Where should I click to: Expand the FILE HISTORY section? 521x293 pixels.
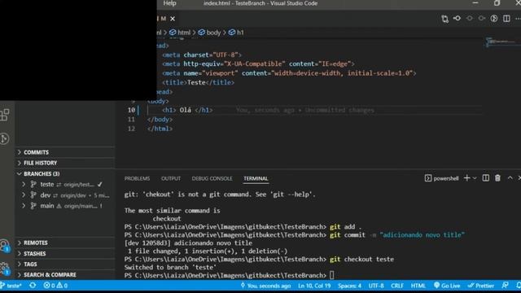pos(65,163)
